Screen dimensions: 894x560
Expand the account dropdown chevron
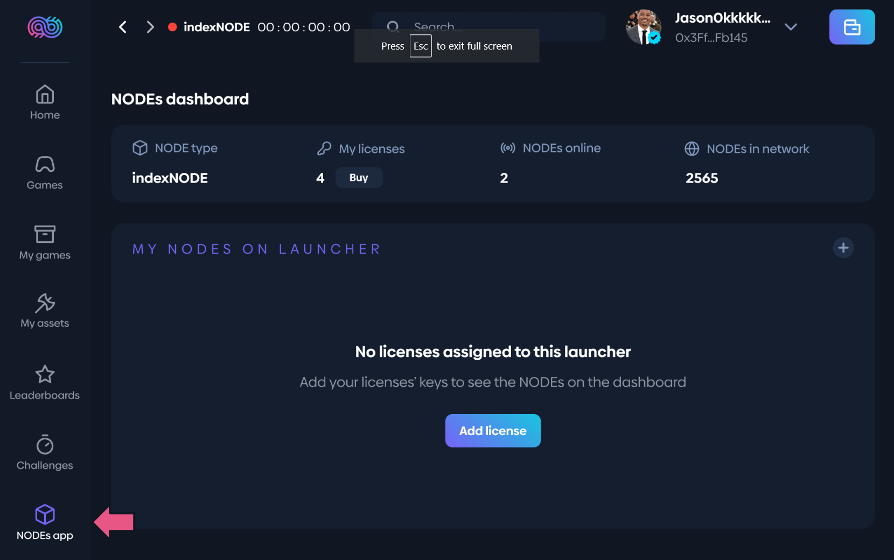791,27
